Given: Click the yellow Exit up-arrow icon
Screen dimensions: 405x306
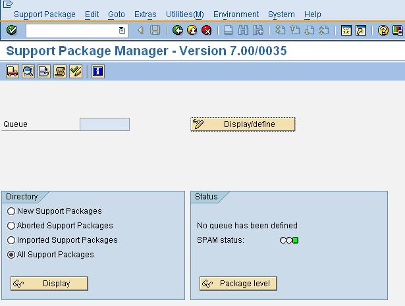Looking at the screenshot, I should coord(192,30).
